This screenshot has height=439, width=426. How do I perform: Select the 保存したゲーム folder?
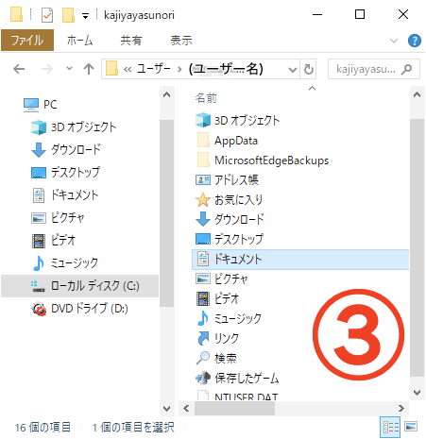click(237, 378)
